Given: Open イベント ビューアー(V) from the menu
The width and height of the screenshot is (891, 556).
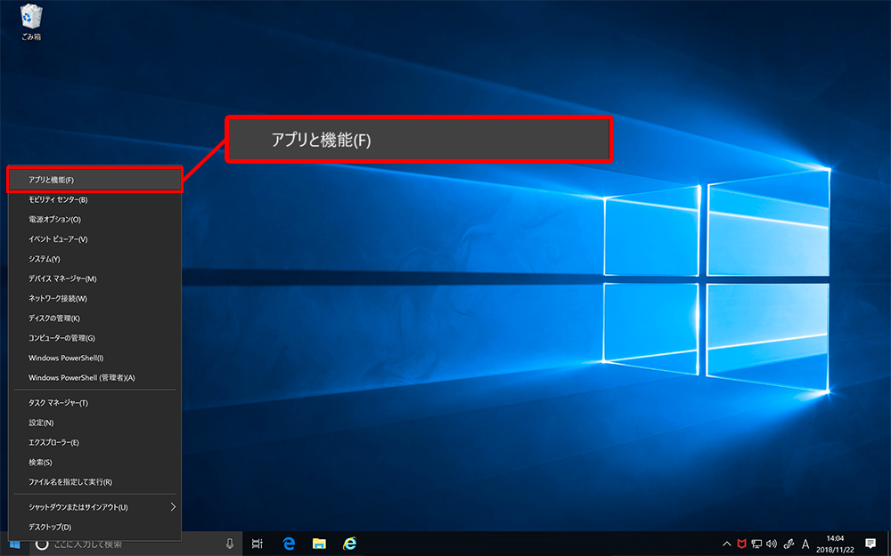Looking at the screenshot, I should [x=95, y=239].
